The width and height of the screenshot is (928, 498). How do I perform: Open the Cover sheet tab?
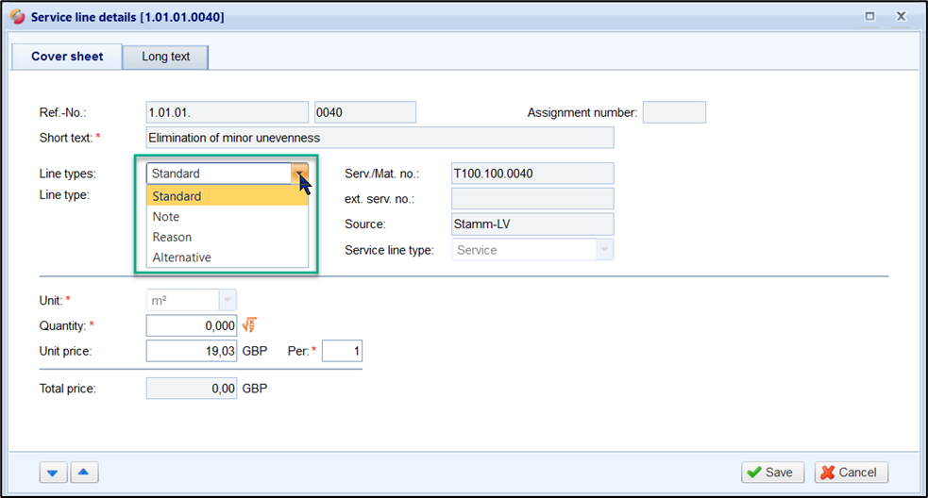[x=67, y=57]
